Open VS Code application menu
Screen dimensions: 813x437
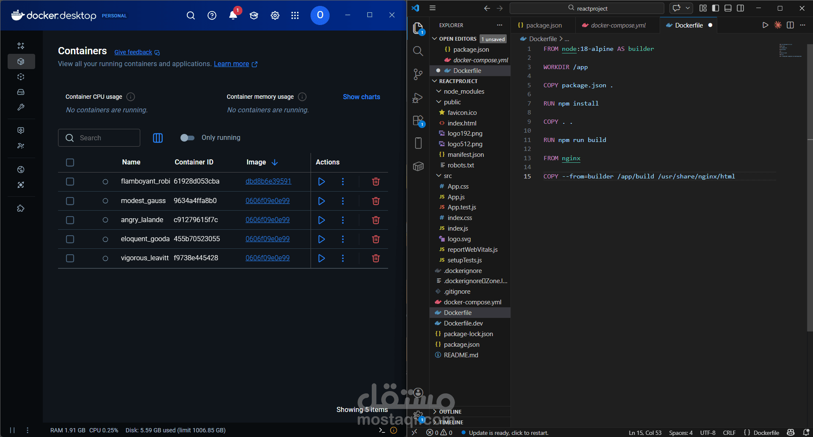point(433,8)
